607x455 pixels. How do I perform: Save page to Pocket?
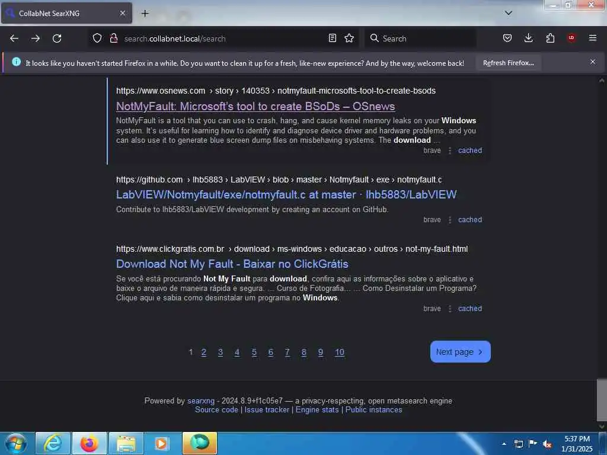[x=507, y=39]
